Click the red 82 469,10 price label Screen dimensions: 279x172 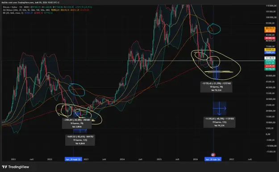(270, 38)
